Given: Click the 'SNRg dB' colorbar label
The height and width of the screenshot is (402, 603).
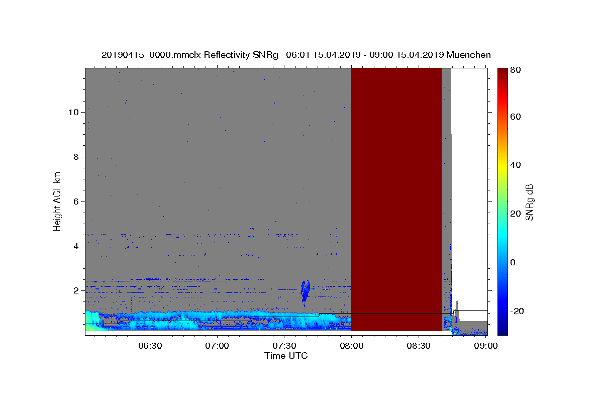Looking at the screenshot, I should tap(529, 202).
